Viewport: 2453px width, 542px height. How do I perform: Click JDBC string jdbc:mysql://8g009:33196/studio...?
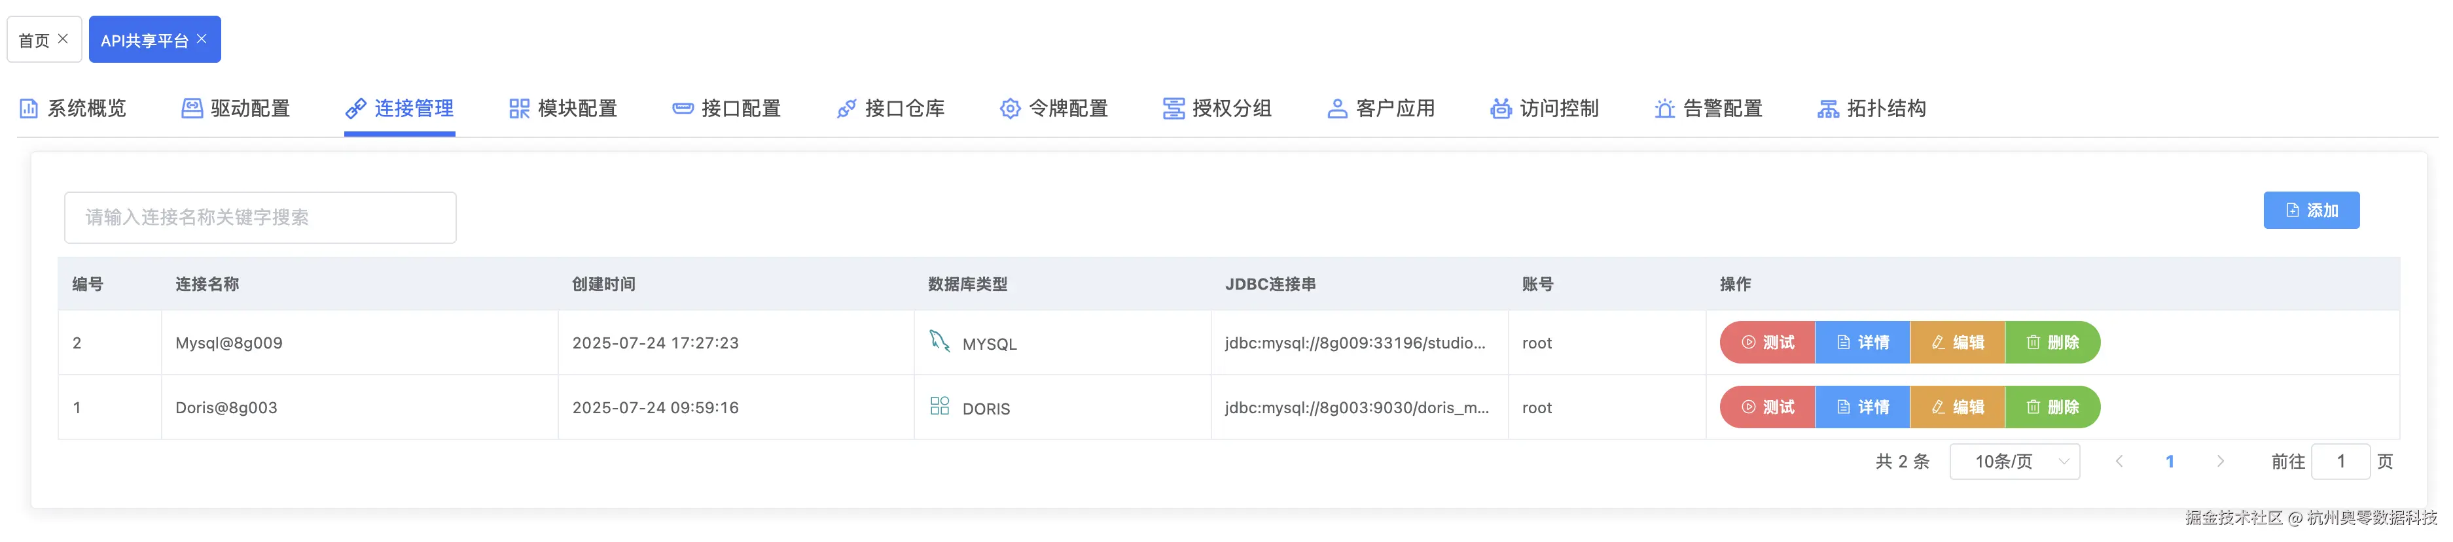pyautogui.click(x=1355, y=343)
